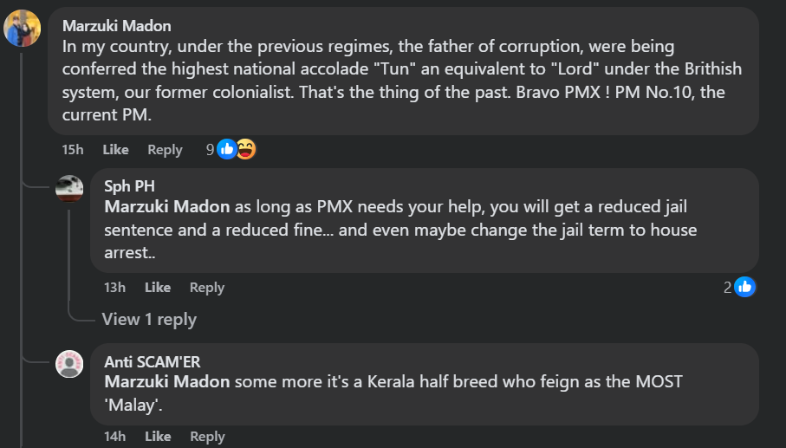This screenshot has height=448, width=786.
Task: Click Marzuki Madon mention in Anti SCAM'ER's reply
Action: click(x=166, y=382)
